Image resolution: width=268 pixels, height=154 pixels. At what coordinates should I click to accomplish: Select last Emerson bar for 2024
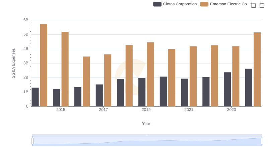(x=257, y=69)
